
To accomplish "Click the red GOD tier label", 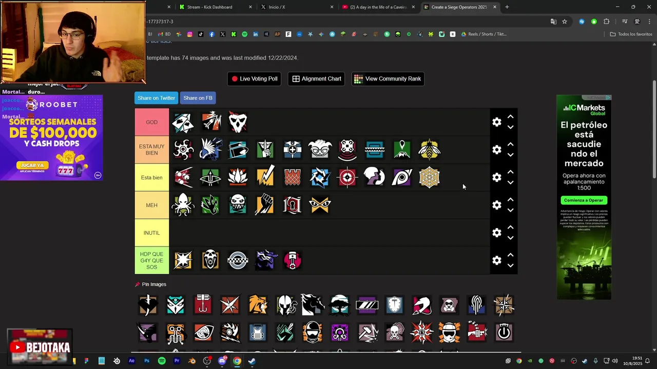I will coord(152,122).
